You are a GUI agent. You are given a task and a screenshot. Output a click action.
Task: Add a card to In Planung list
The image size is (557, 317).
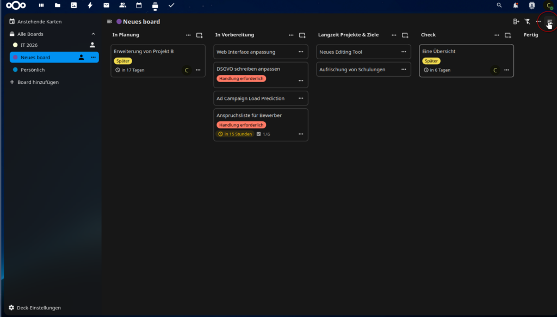[x=199, y=35]
